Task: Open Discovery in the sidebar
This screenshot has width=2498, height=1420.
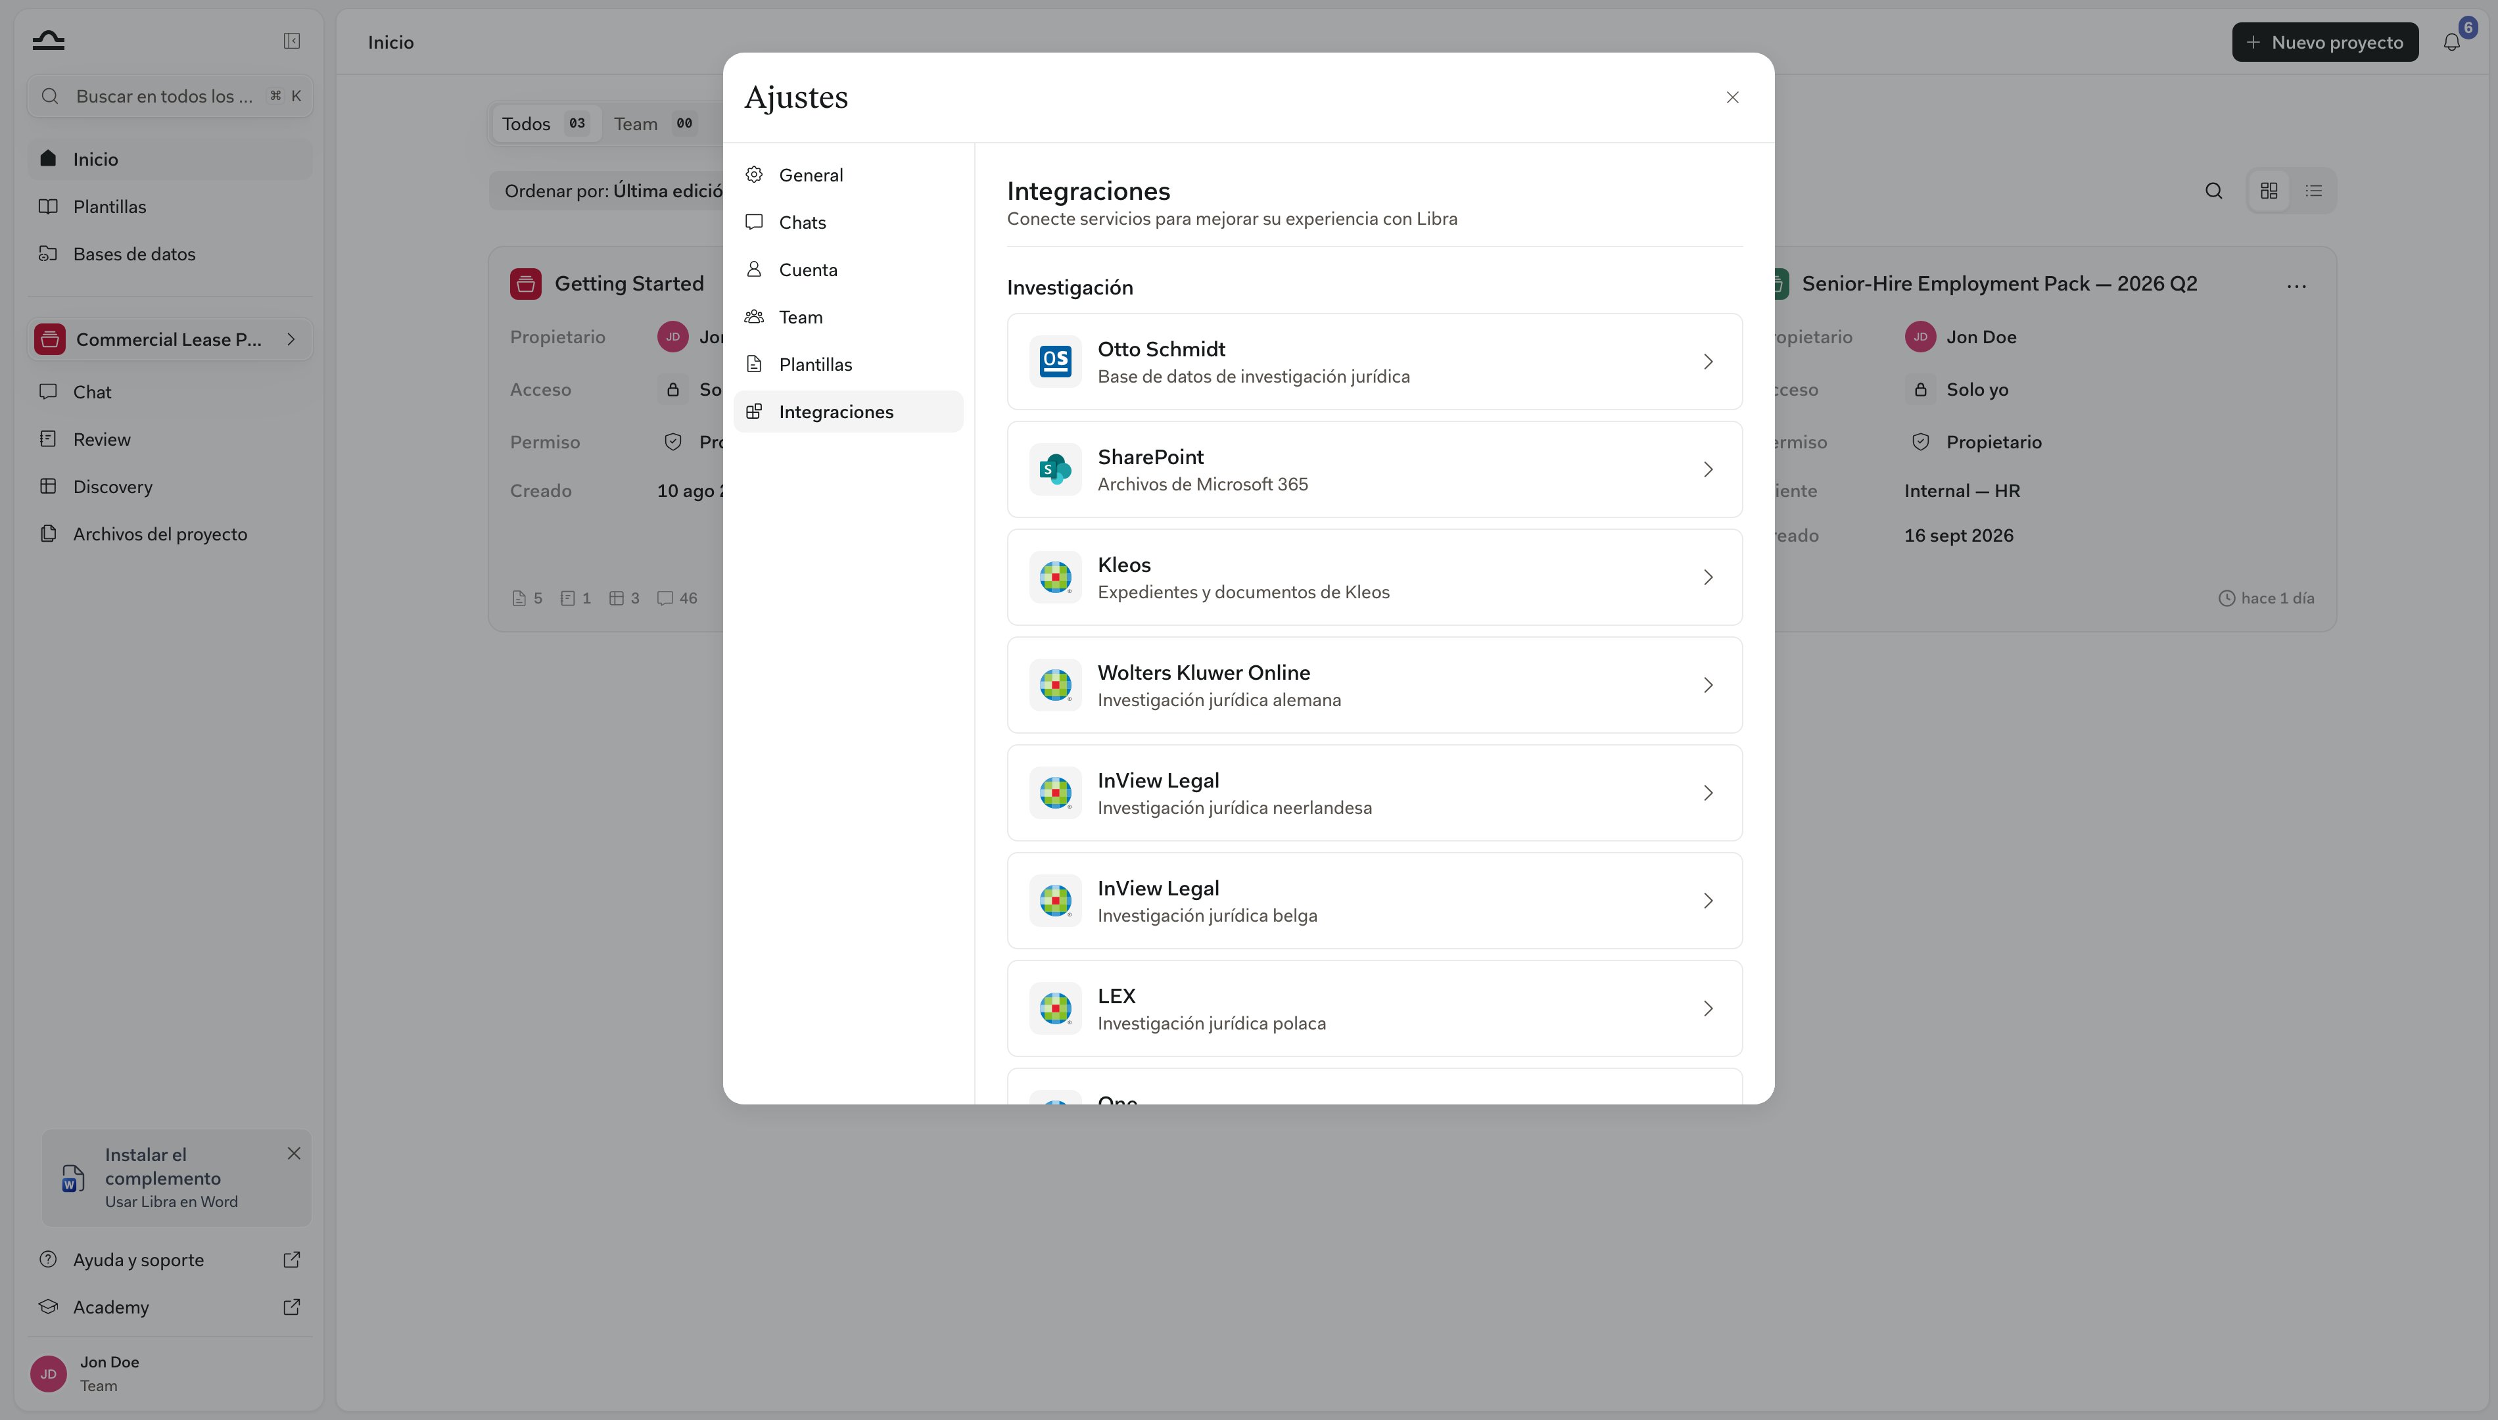Action: pyautogui.click(x=170, y=486)
